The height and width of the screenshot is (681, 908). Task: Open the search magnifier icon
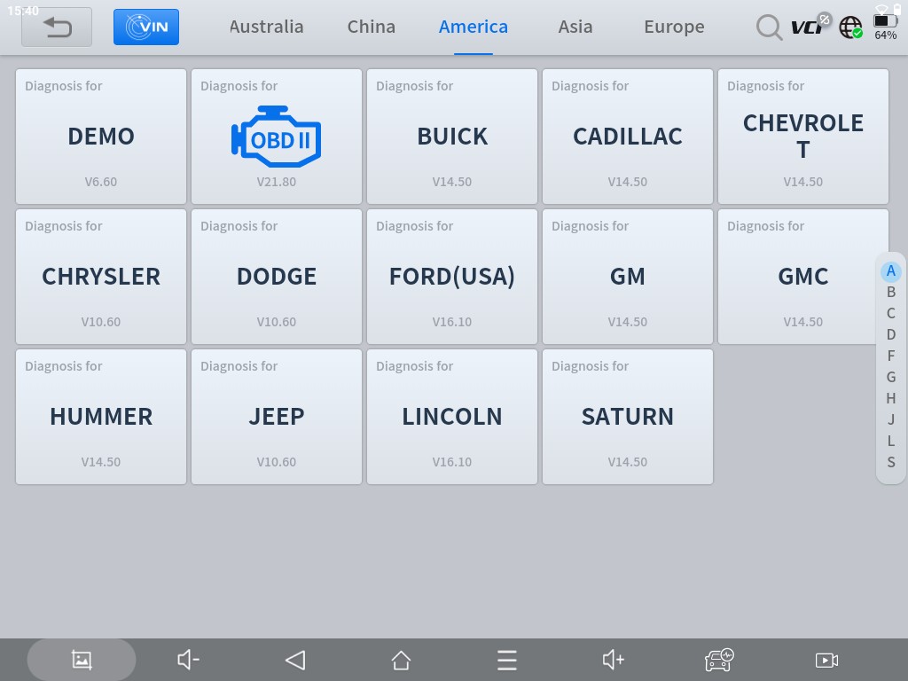tap(769, 27)
